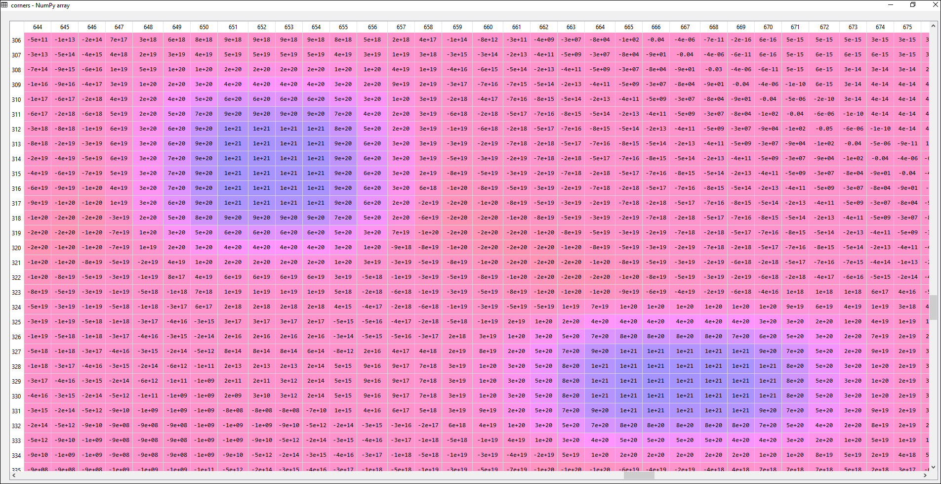Select column header 644
The height and width of the screenshot is (484, 941).
38,27
